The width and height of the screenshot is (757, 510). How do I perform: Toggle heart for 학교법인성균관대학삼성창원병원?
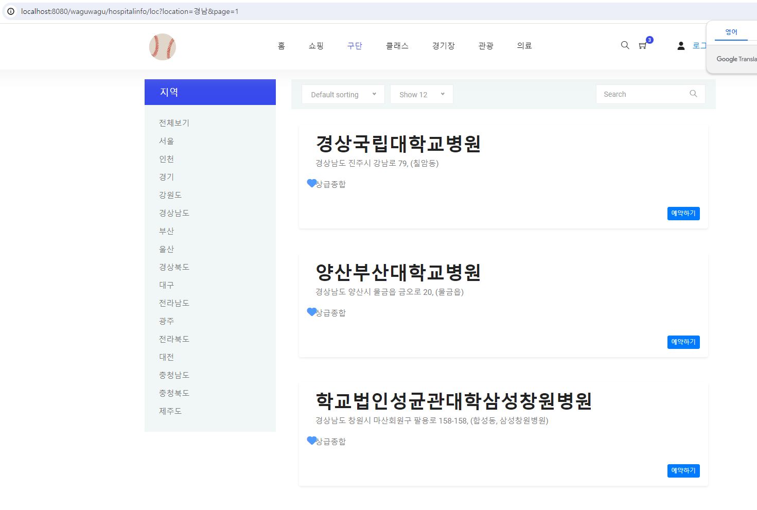click(x=311, y=441)
